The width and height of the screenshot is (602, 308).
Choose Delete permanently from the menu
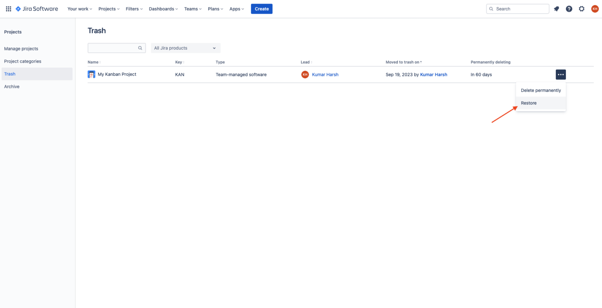540,90
